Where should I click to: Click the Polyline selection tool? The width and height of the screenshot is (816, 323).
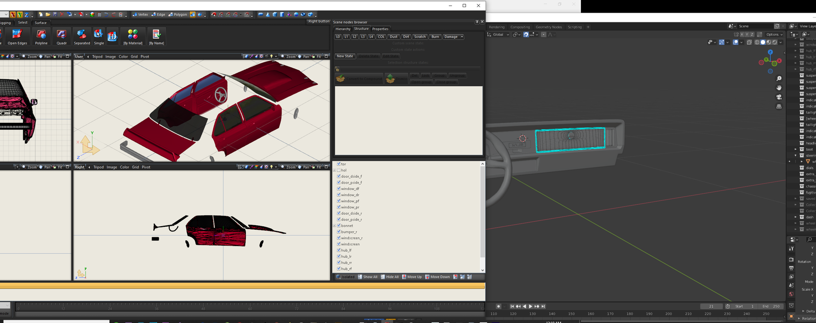pyautogui.click(x=41, y=37)
